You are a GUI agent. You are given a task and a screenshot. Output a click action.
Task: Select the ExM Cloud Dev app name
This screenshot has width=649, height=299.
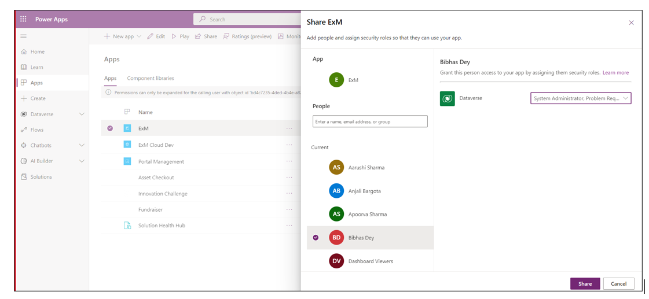[156, 145]
